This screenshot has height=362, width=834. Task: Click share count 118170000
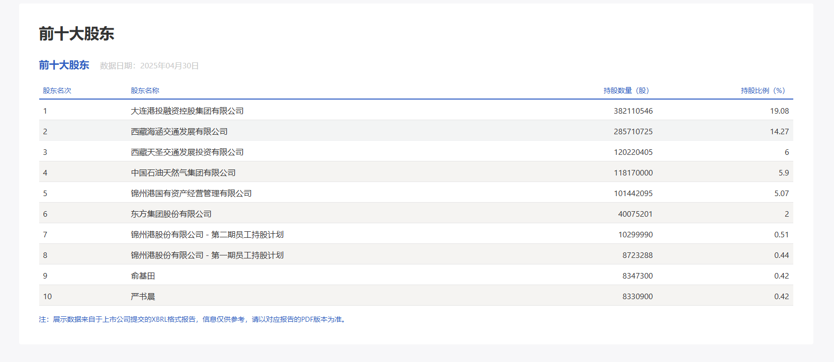point(633,172)
